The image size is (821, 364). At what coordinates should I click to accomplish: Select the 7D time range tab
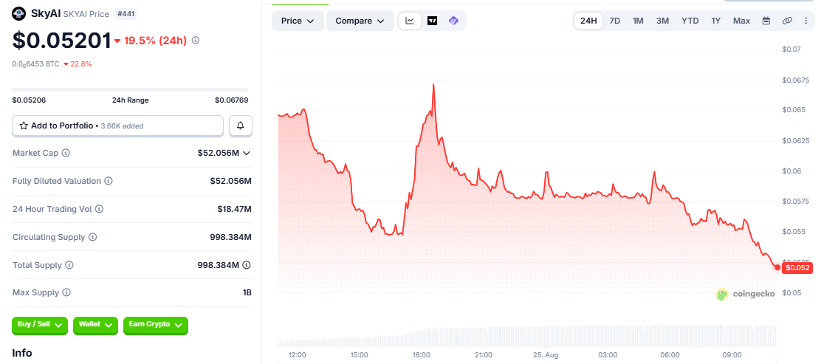tap(615, 21)
